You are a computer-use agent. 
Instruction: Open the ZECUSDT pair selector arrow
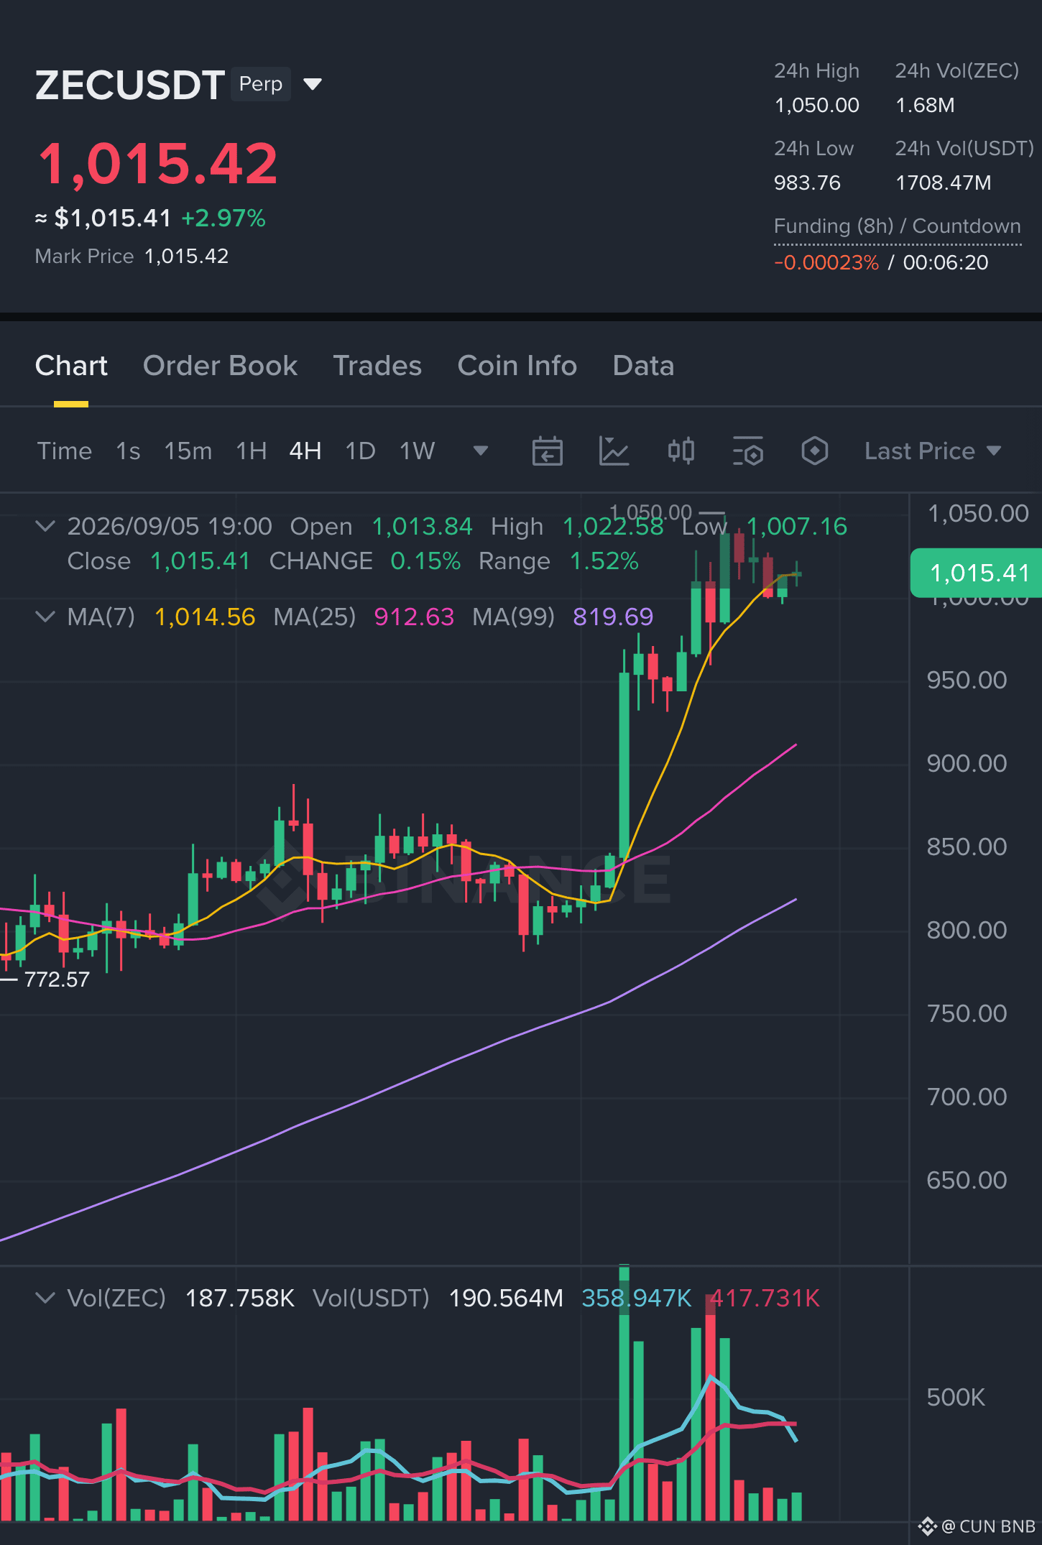pyautogui.click(x=313, y=85)
